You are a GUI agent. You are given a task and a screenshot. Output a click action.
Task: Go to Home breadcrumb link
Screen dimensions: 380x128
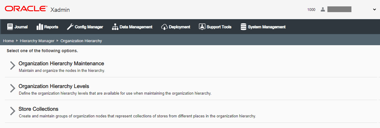[9, 41]
